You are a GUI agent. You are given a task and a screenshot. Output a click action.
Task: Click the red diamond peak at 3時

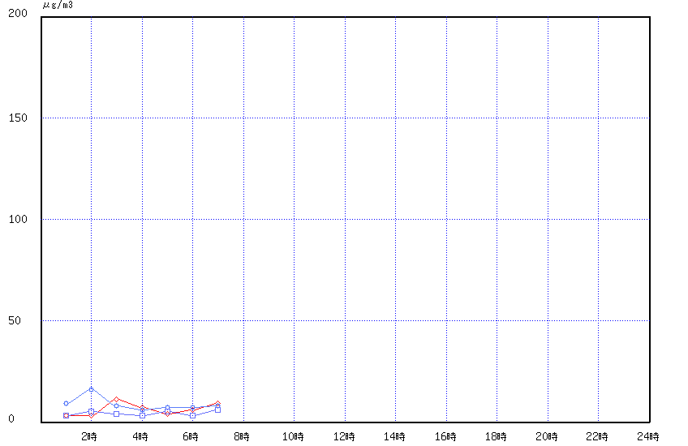(x=117, y=399)
